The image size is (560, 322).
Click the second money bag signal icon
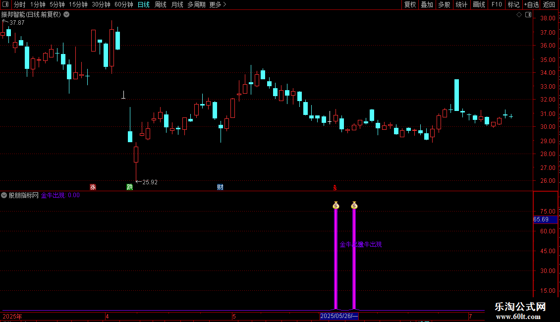click(354, 205)
